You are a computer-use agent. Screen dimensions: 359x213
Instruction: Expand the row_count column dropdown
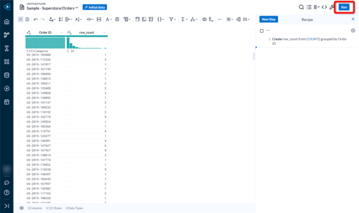pos(104,33)
